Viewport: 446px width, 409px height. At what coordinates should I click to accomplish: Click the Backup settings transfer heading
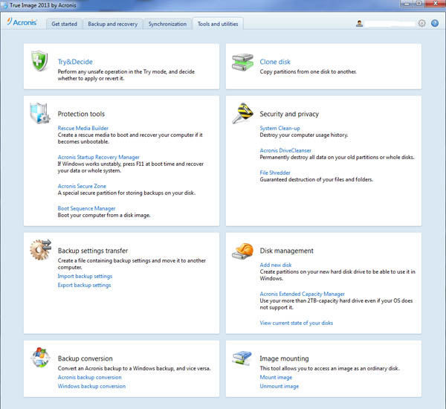(93, 251)
